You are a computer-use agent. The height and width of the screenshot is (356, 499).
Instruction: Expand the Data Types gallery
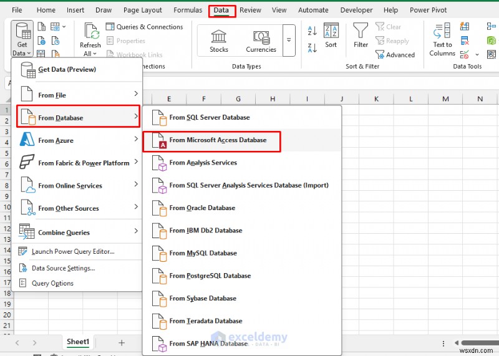click(289, 41)
